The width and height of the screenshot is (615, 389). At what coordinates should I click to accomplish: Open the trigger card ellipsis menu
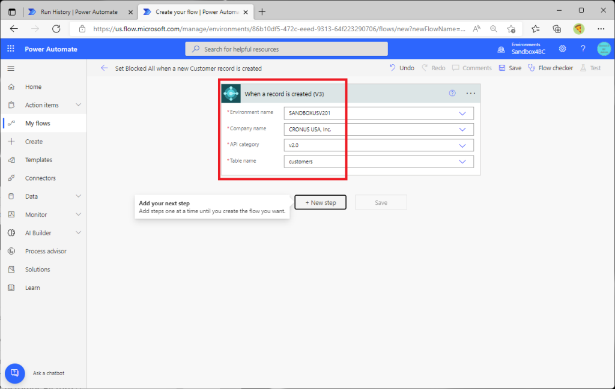click(x=471, y=93)
